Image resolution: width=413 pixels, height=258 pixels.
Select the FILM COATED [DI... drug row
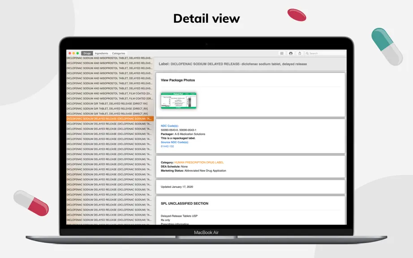point(110,94)
